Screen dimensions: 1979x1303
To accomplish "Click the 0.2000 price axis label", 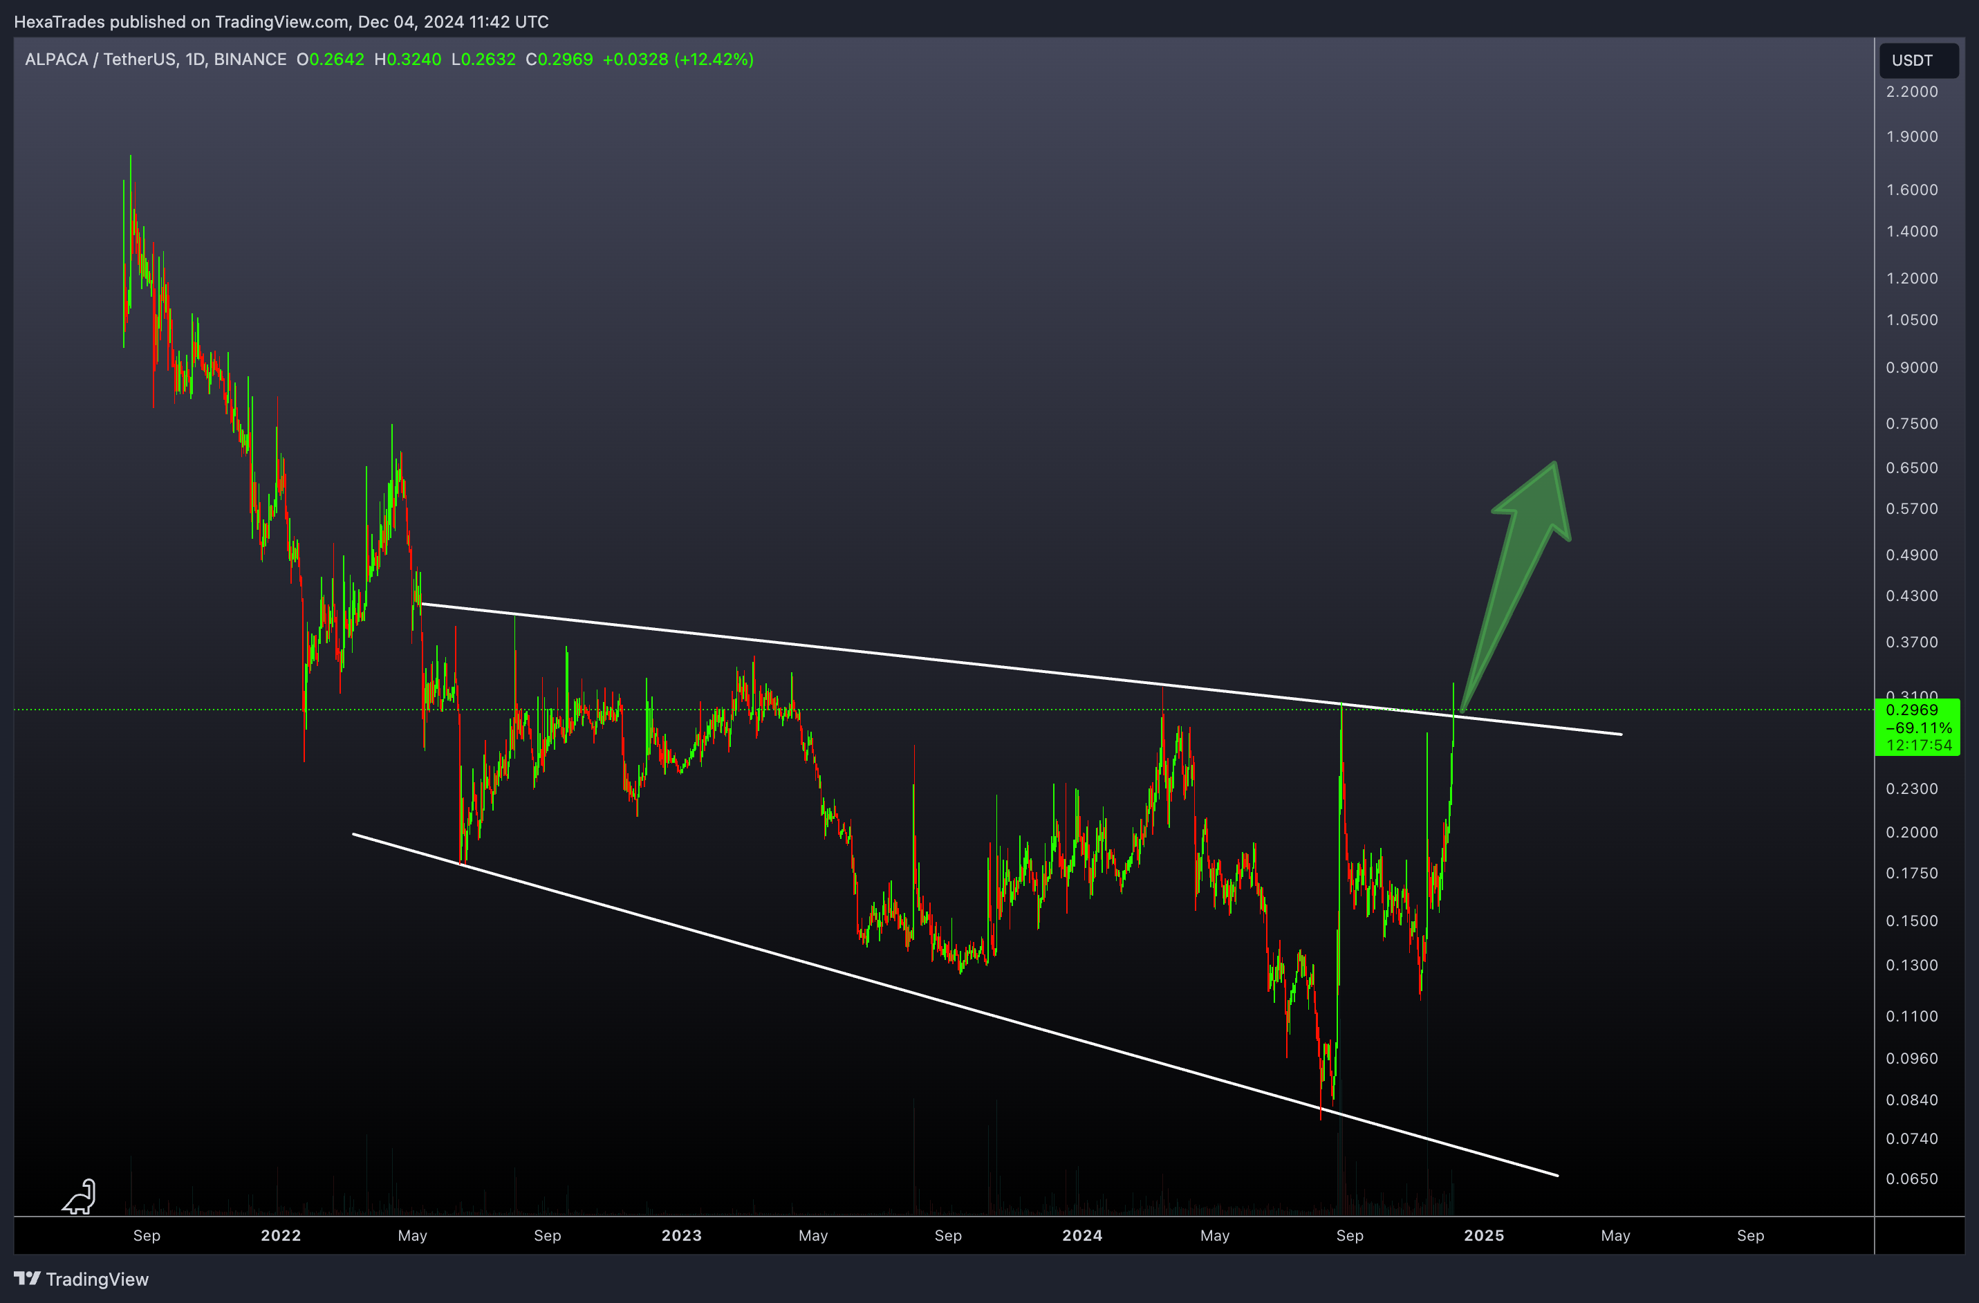I will click(1912, 832).
